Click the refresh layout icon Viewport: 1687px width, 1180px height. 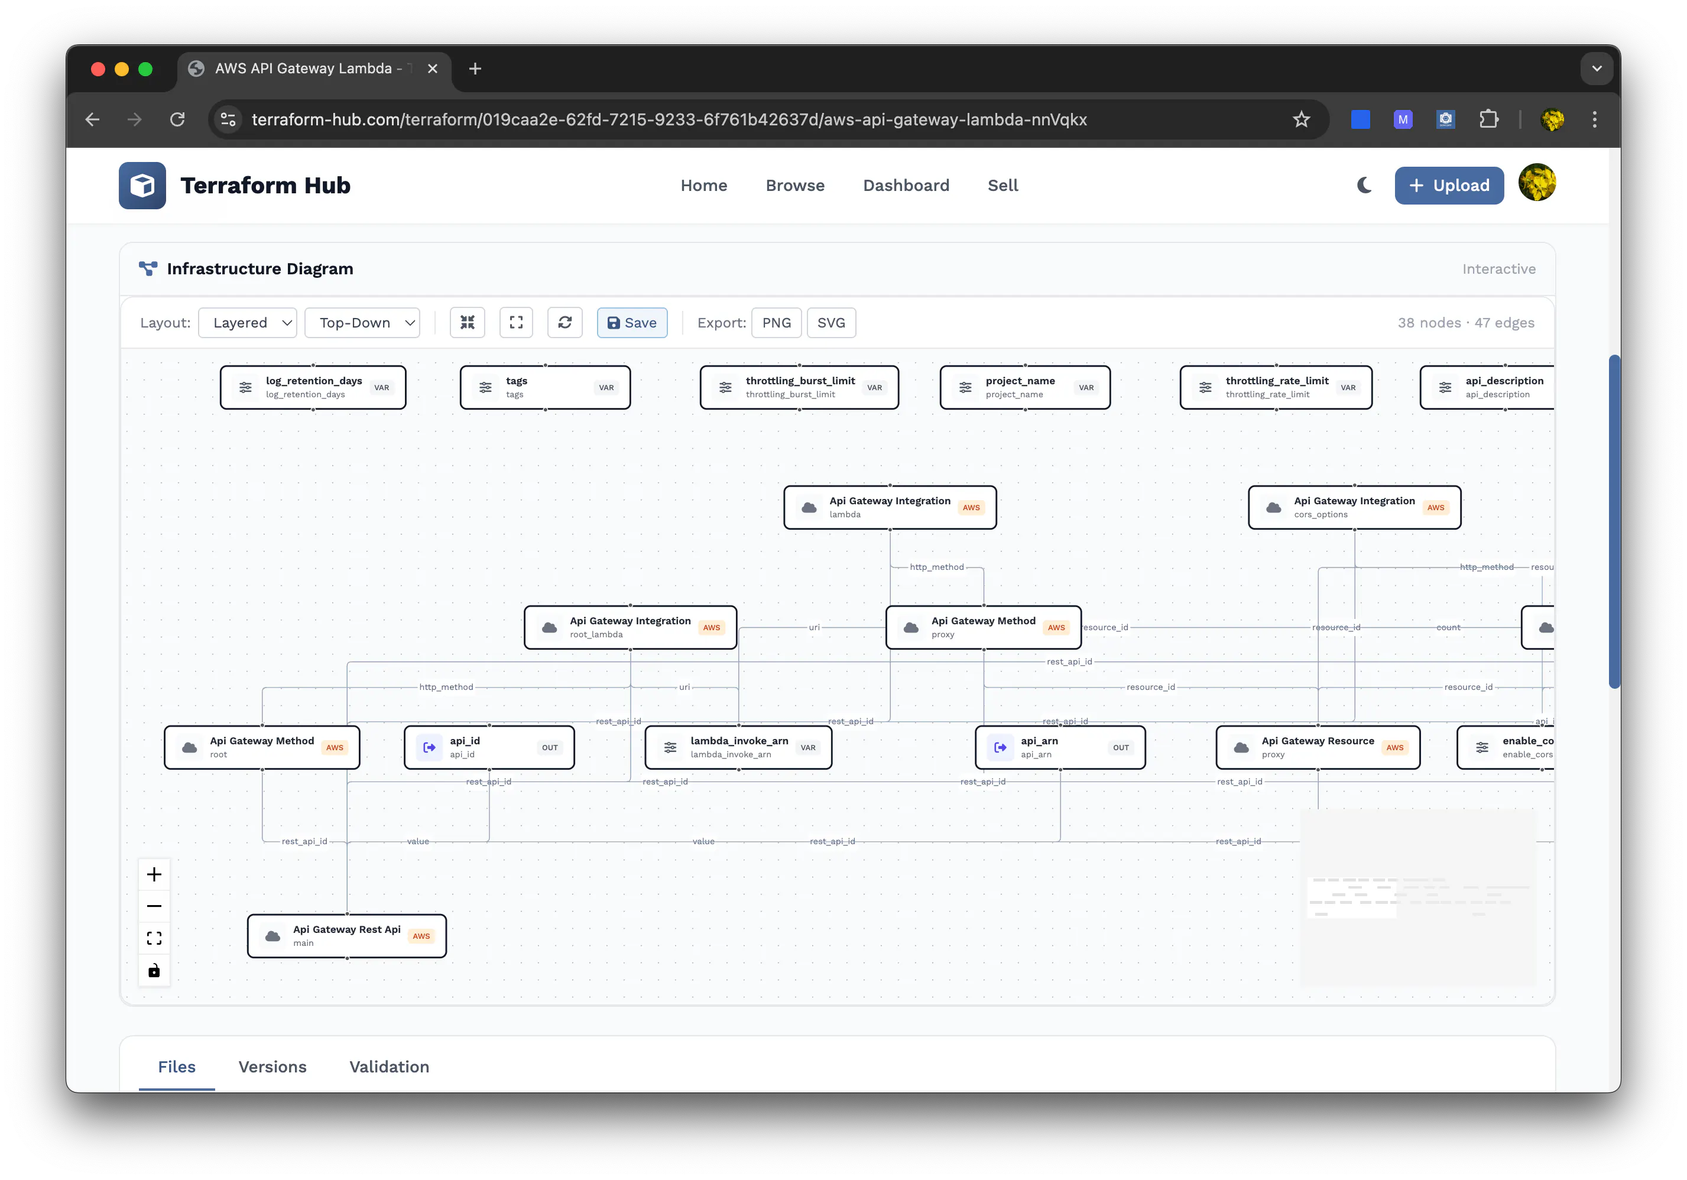[x=565, y=323]
